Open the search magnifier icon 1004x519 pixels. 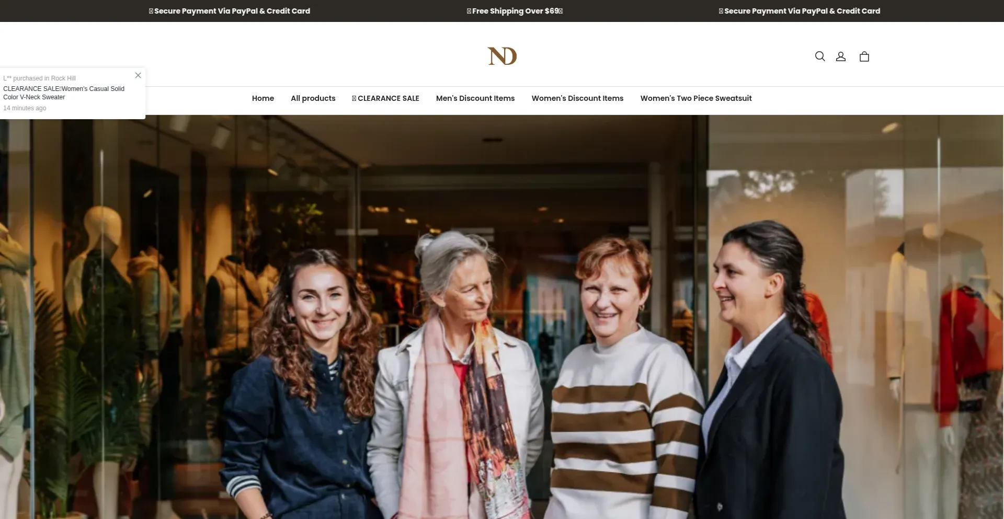click(819, 56)
